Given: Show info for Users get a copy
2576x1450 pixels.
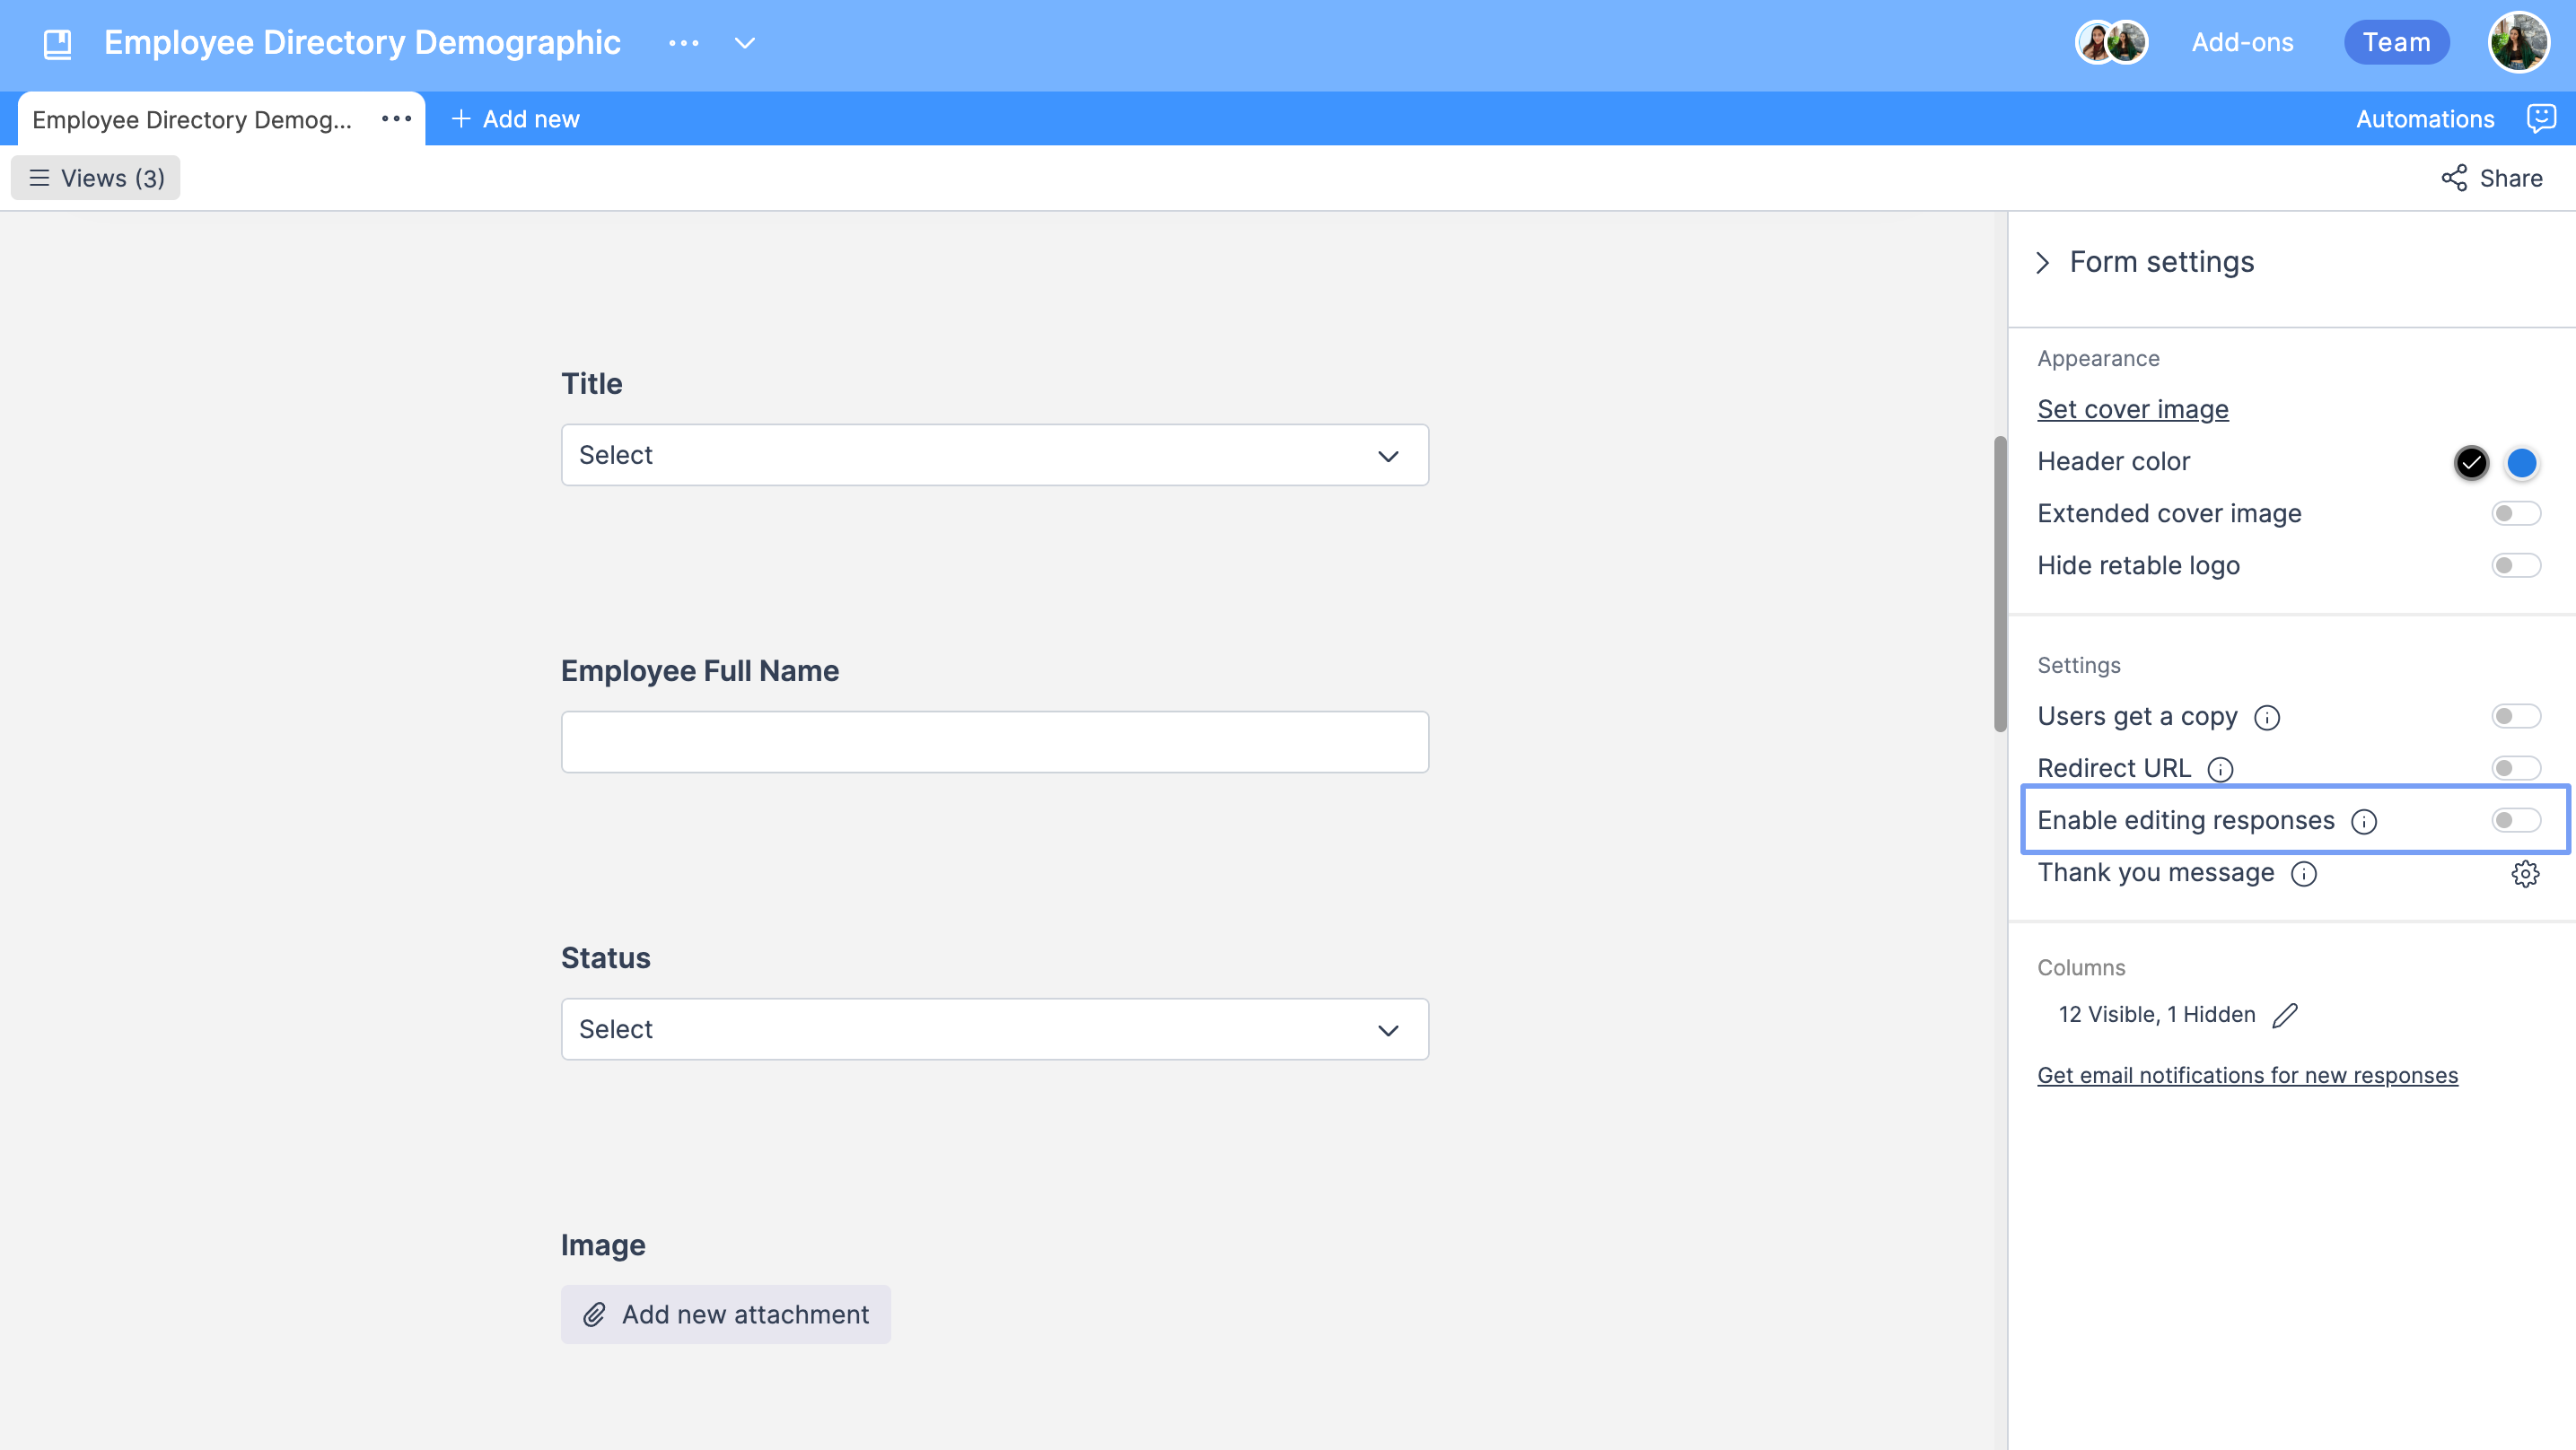Looking at the screenshot, I should click(x=2267, y=718).
